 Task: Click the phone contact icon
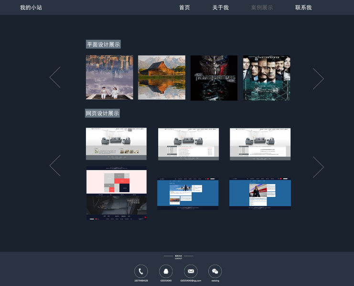coord(141,271)
